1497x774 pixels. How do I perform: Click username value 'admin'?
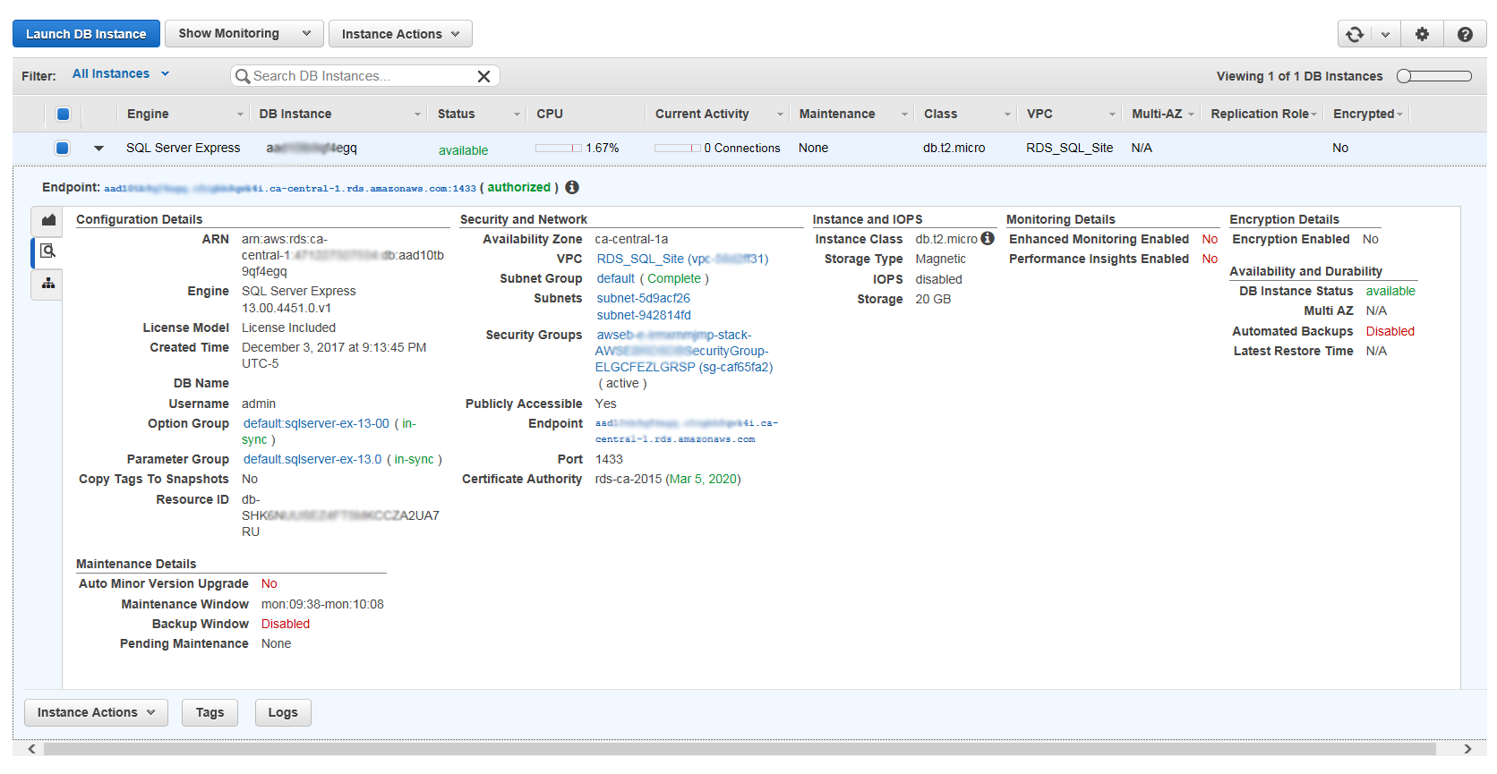259,404
